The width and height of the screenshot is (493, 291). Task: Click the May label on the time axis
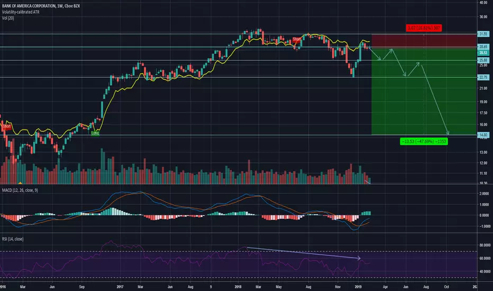[279, 287]
